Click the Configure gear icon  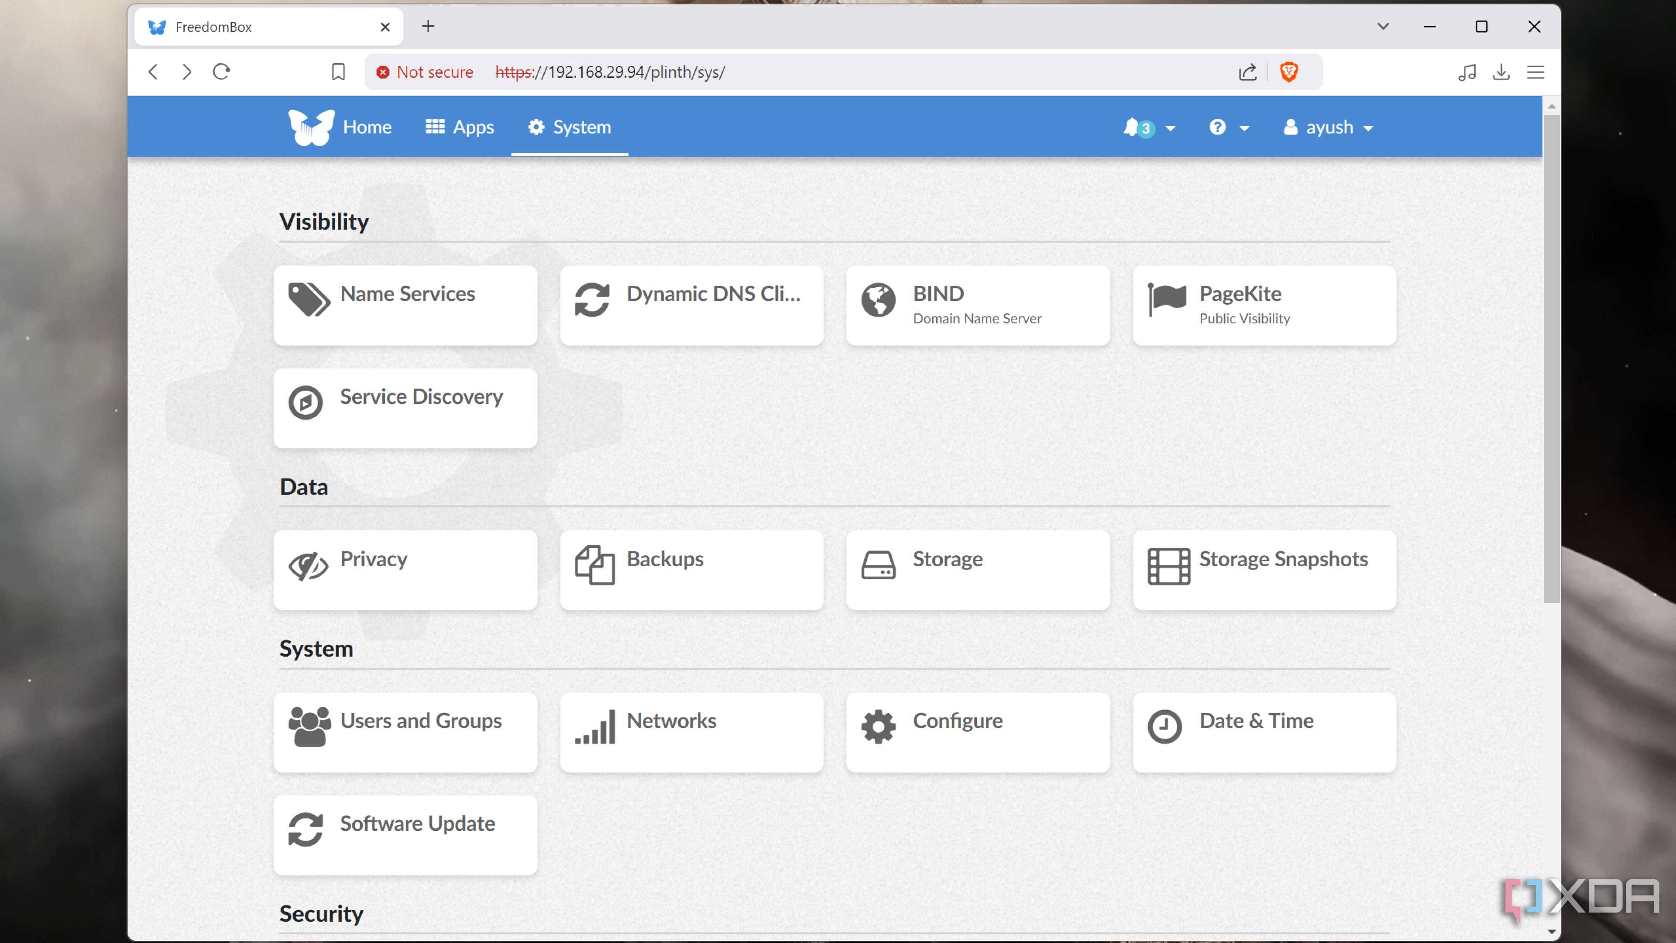[x=878, y=726]
